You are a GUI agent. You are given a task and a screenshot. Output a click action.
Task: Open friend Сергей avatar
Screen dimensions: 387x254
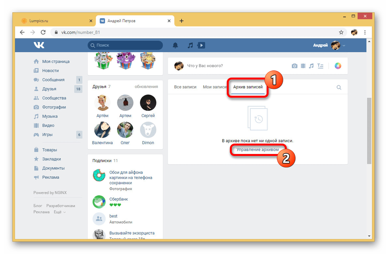click(x=148, y=103)
